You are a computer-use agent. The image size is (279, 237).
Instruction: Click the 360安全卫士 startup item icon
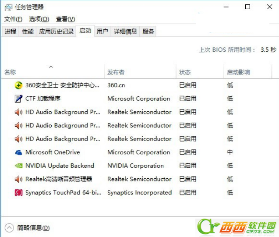point(18,85)
